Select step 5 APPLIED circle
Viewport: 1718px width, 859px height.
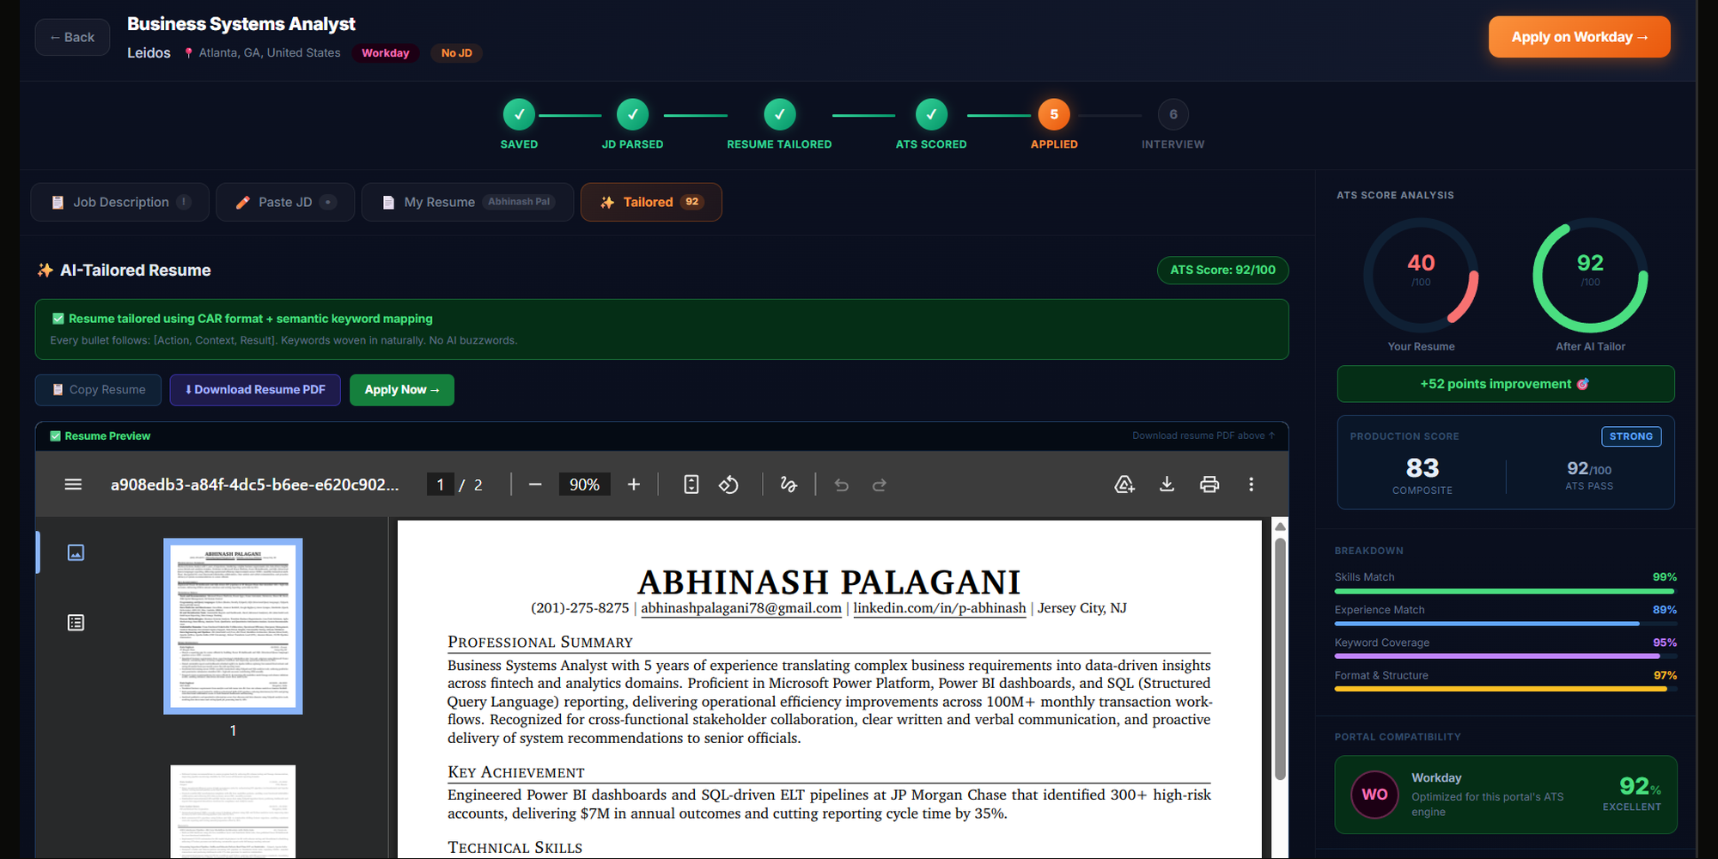1054,114
